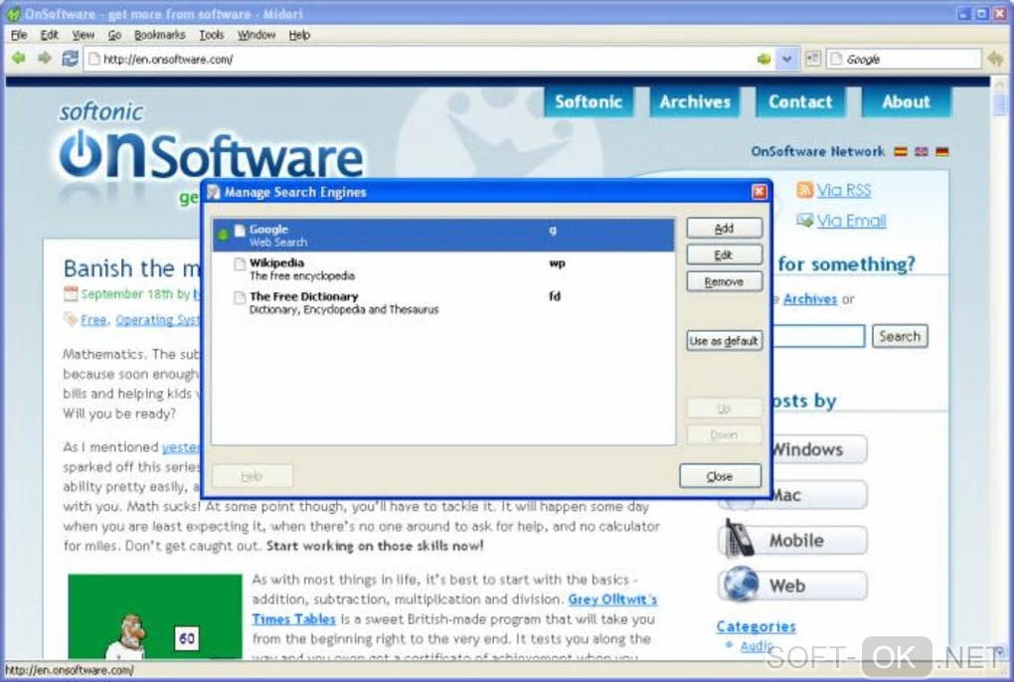Click the page vertical scrollbar thumb
Viewport: 1014px width, 682px height.
[x=1000, y=103]
